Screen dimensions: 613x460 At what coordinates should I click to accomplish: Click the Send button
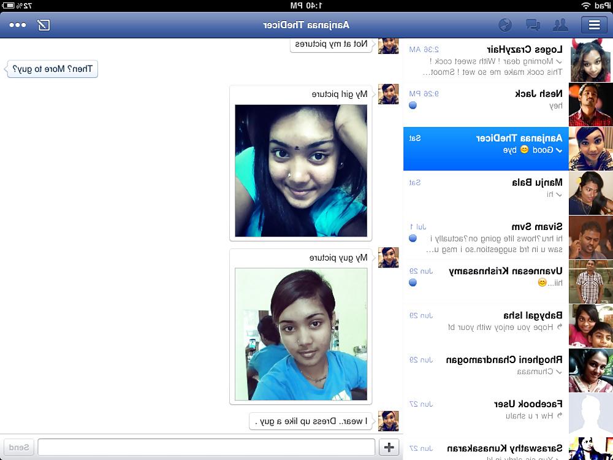(19, 447)
